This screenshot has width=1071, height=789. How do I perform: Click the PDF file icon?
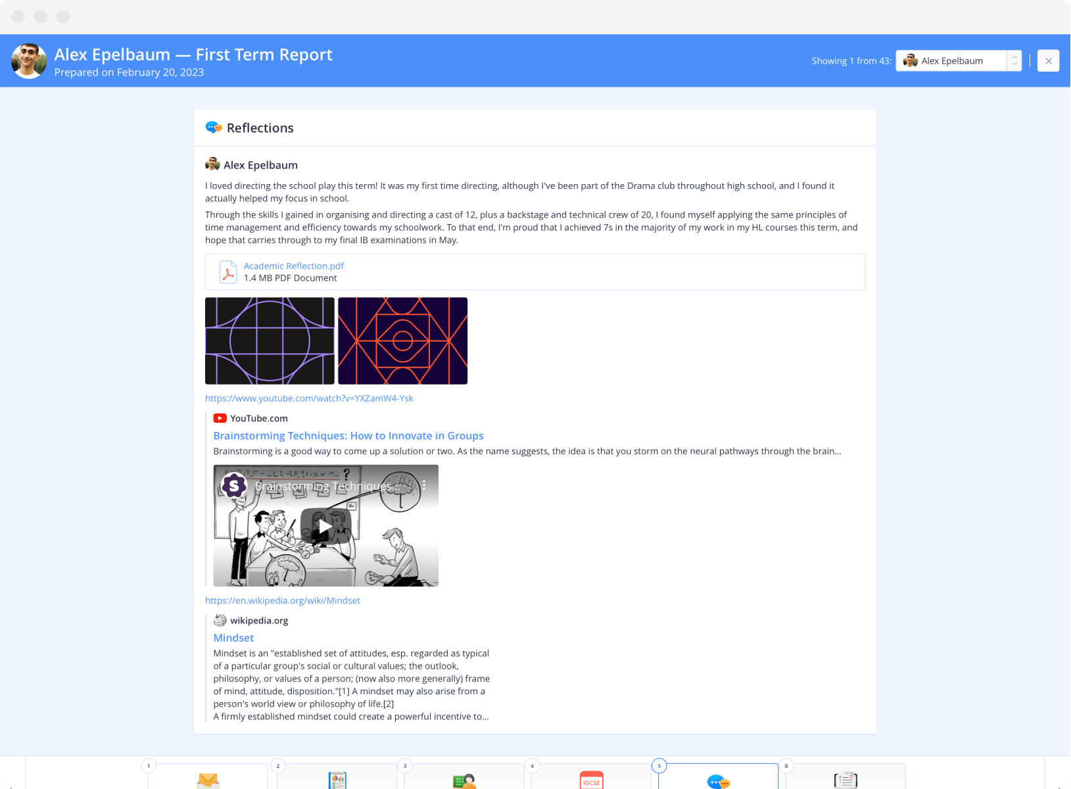click(x=228, y=272)
